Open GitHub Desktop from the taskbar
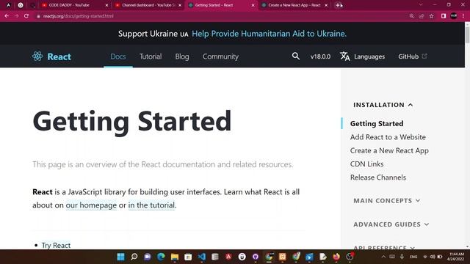Screen dimensions: 470x264 256,257
